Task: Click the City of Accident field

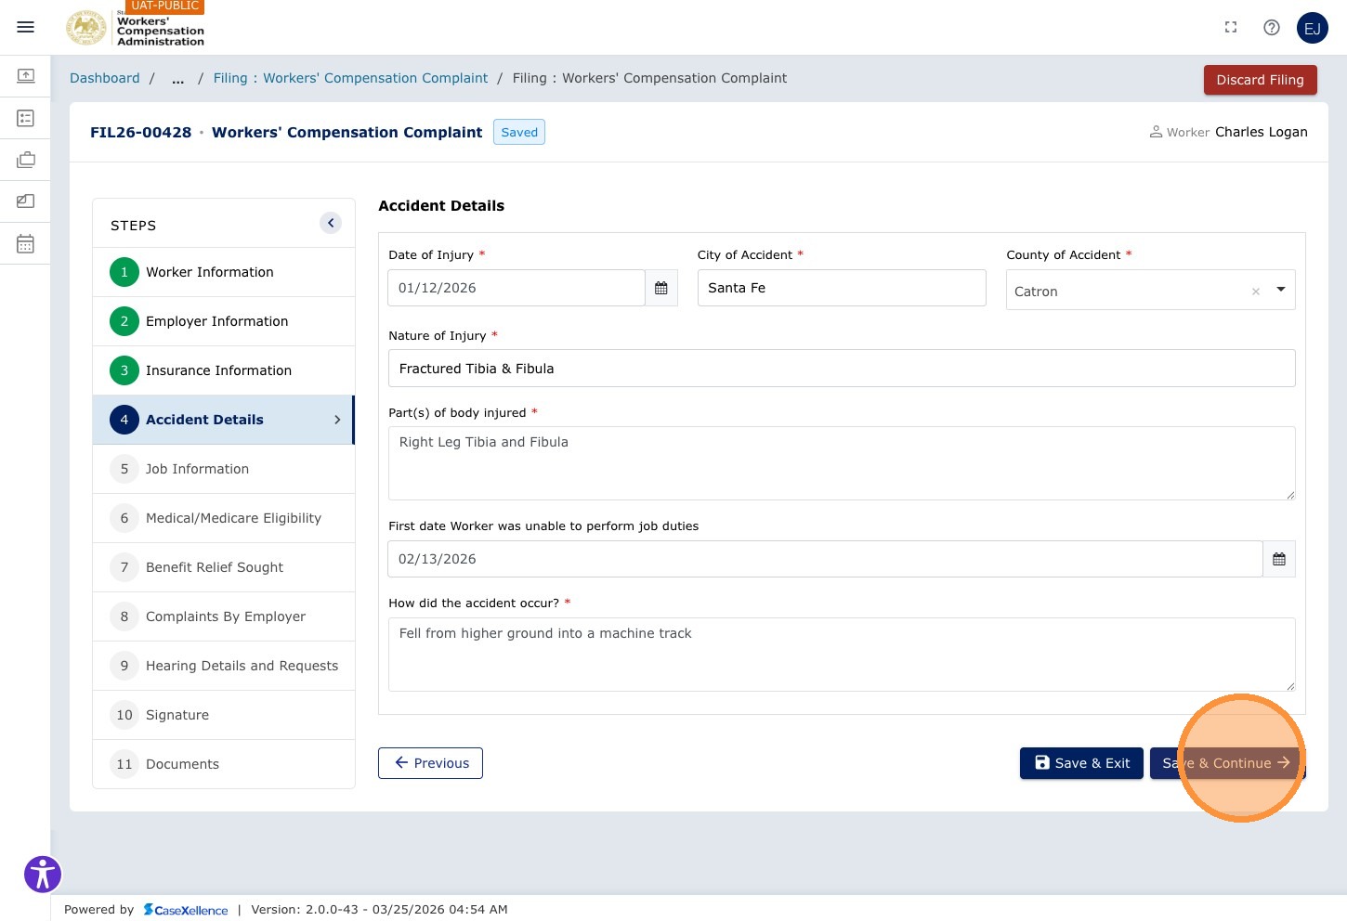Action: pyautogui.click(x=842, y=288)
